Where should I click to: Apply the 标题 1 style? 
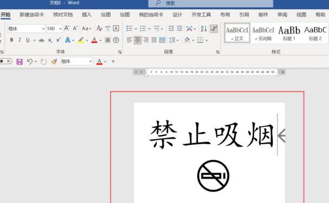(289, 33)
